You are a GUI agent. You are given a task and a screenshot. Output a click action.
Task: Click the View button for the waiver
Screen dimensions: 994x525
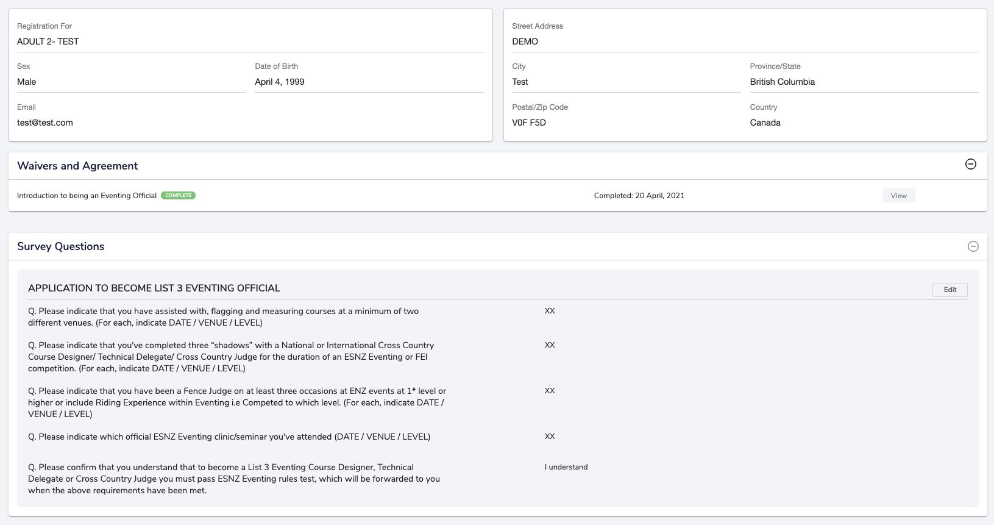pos(898,196)
